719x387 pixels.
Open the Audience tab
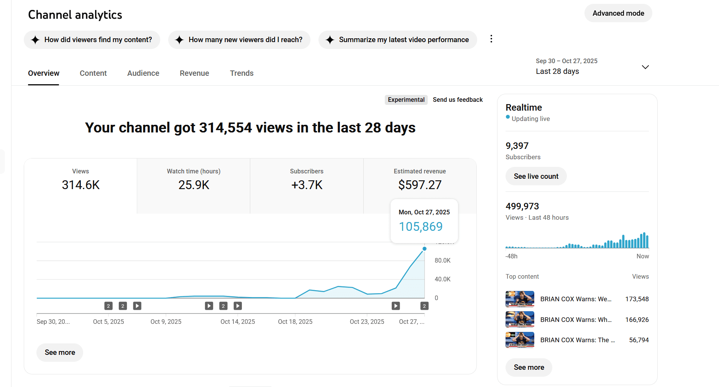[143, 73]
